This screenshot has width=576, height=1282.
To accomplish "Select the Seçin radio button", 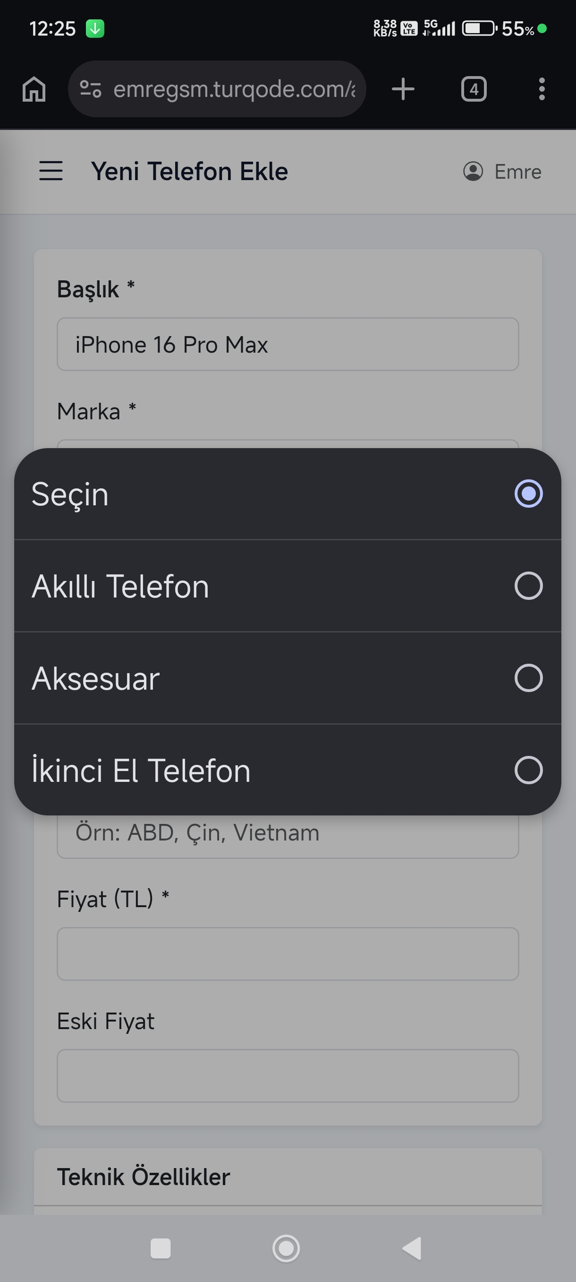I will click(528, 494).
